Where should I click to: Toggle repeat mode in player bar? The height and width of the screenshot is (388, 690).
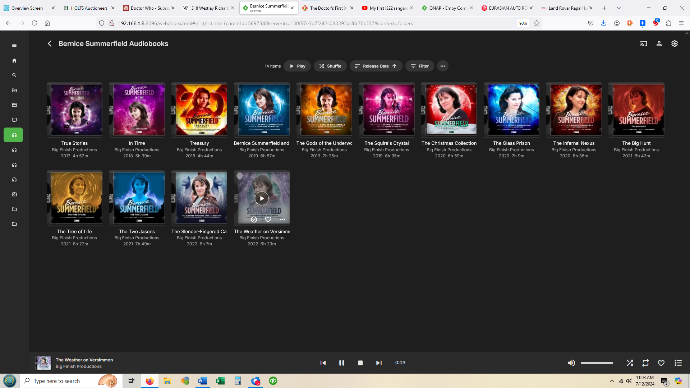(x=645, y=363)
